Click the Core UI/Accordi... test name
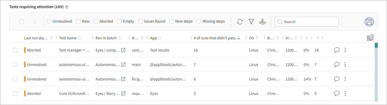This screenshot has height=105, width=387. pyautogui.click(x=74, y=93)
